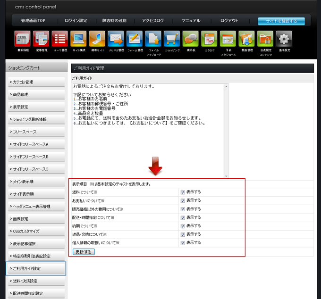Open 送料・決済設定 sidebar item
Screen dimensions: 321x299
coord(36,281)
